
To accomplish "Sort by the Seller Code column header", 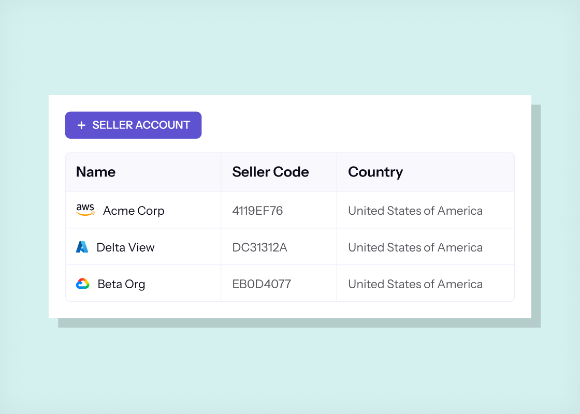I will tap(270, 172).
